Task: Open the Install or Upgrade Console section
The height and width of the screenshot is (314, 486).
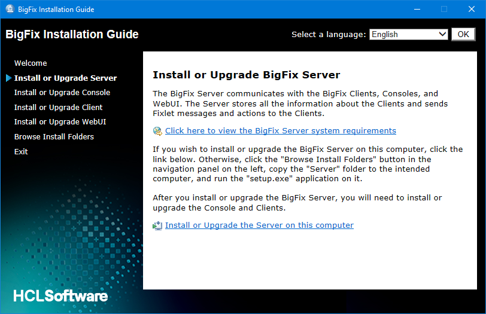Action: (62, 92)
